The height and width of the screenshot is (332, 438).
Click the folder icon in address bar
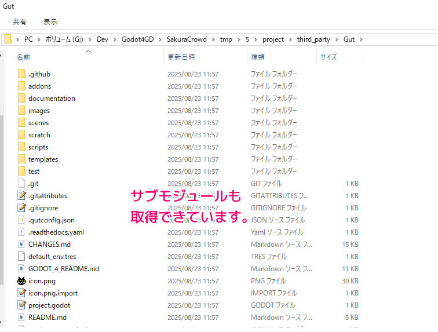[x=8, y=39]
